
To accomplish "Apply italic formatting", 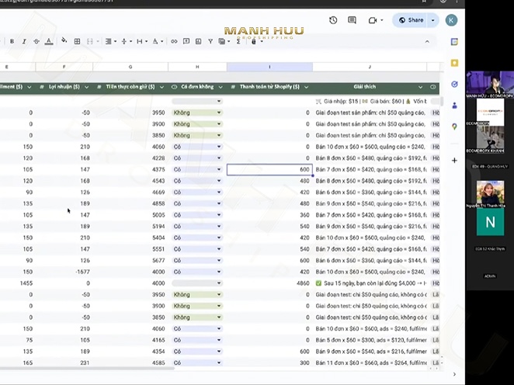I will point(24,41).
